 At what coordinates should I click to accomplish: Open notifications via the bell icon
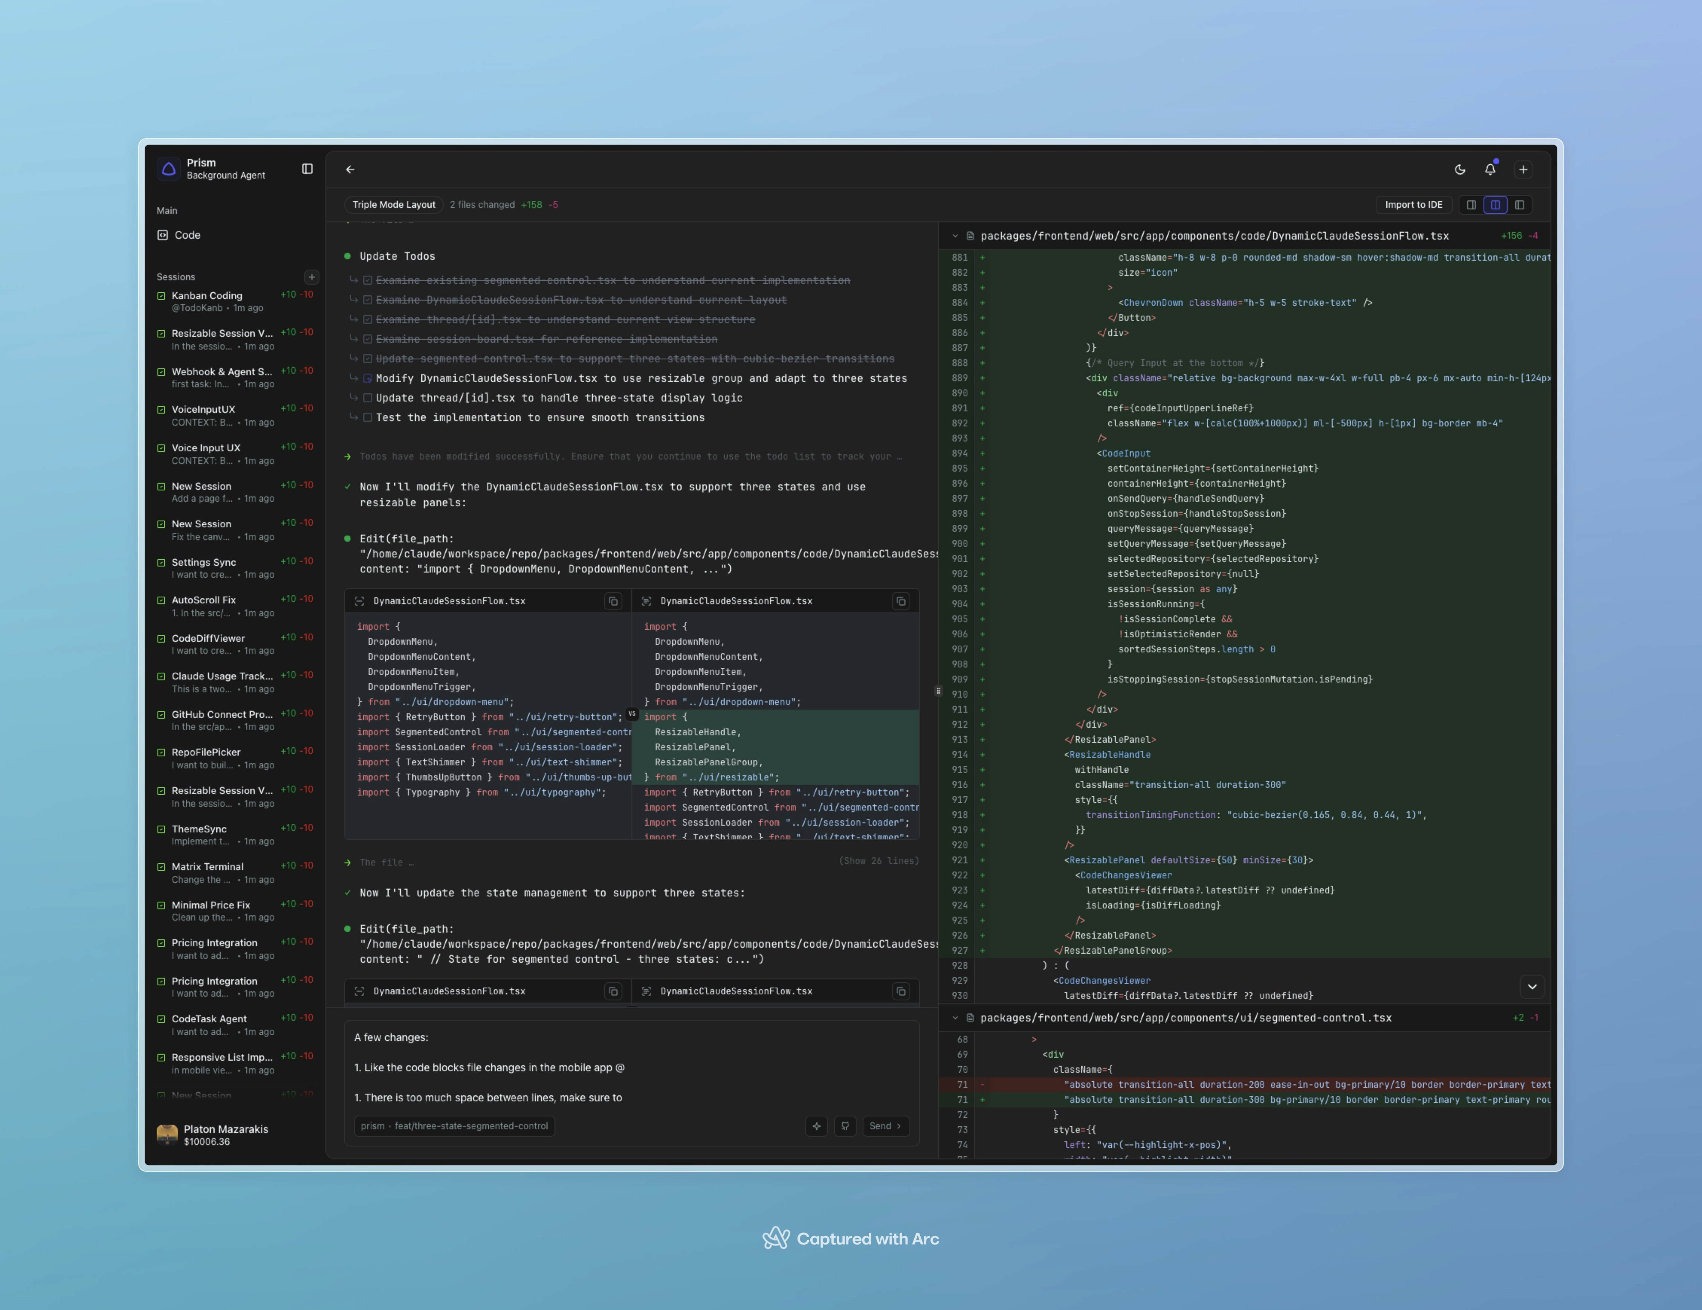coord(1490,169)
